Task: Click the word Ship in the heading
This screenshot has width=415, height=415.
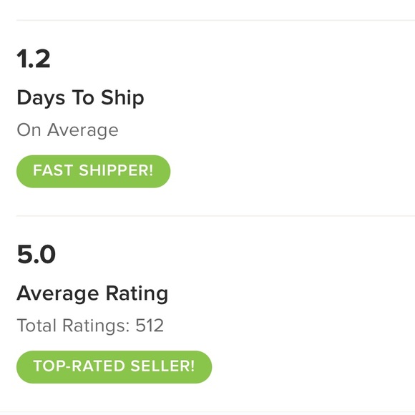Action: pos(122,98)
